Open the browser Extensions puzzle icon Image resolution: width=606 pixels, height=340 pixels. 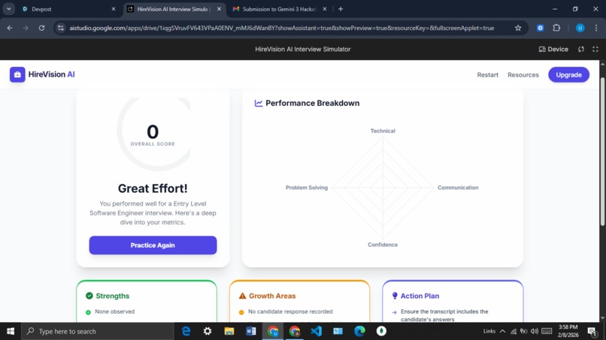[556, 28]
